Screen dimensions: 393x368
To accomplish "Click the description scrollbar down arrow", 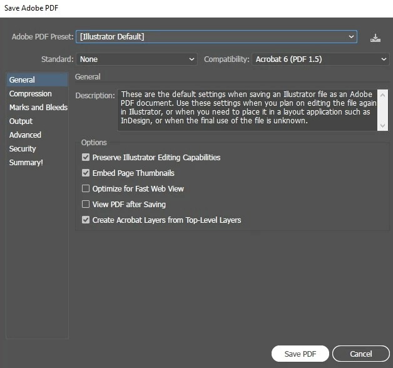I will [382, 125].
